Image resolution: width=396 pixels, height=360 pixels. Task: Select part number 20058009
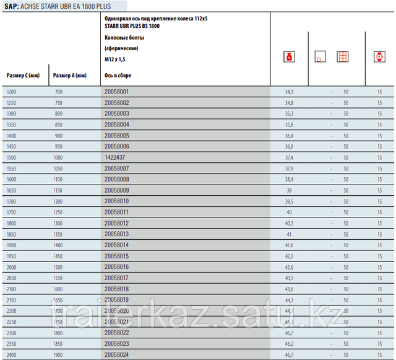(x=117, y=190)
